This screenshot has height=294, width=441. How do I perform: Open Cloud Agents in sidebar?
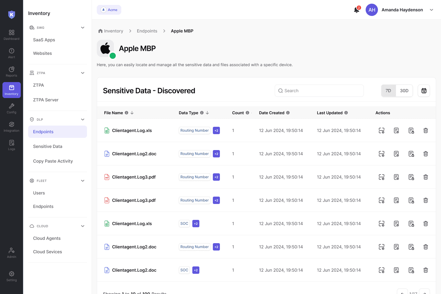47,238
